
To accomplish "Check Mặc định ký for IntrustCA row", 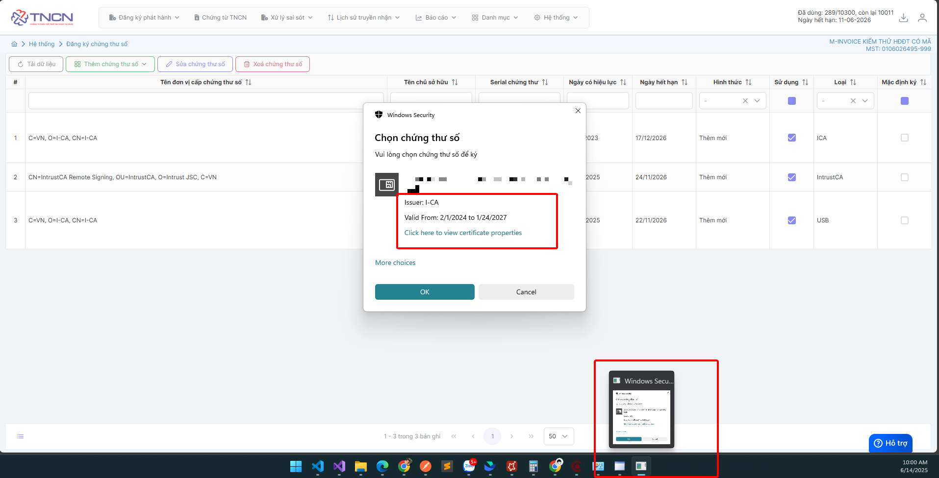I will pos(905,177).
